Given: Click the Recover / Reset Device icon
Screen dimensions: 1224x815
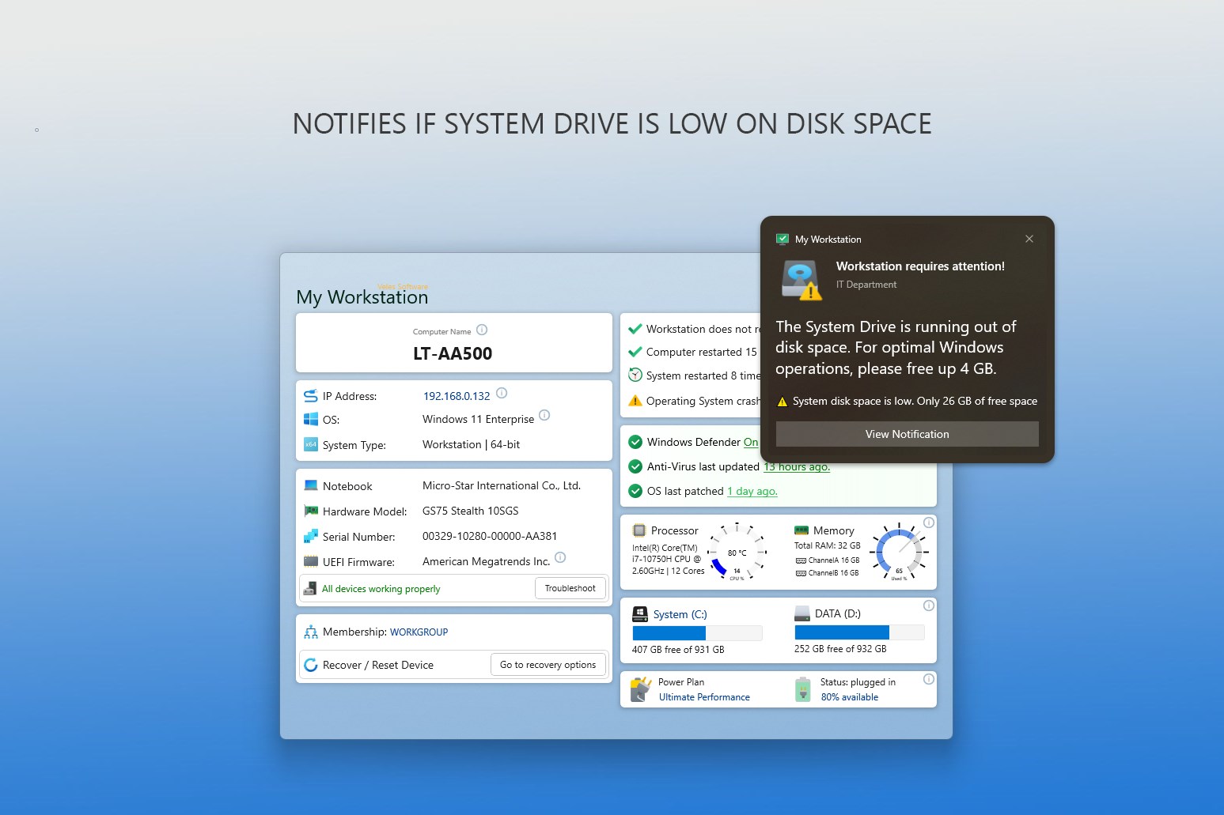Looking at the screenshot, I should coord(311,665).
